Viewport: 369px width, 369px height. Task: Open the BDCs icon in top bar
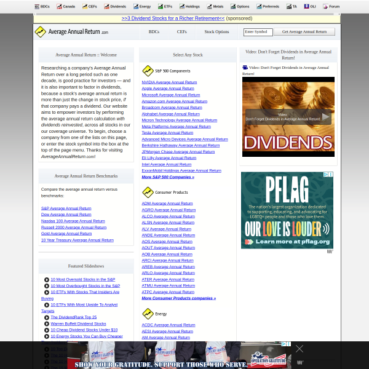37,7
